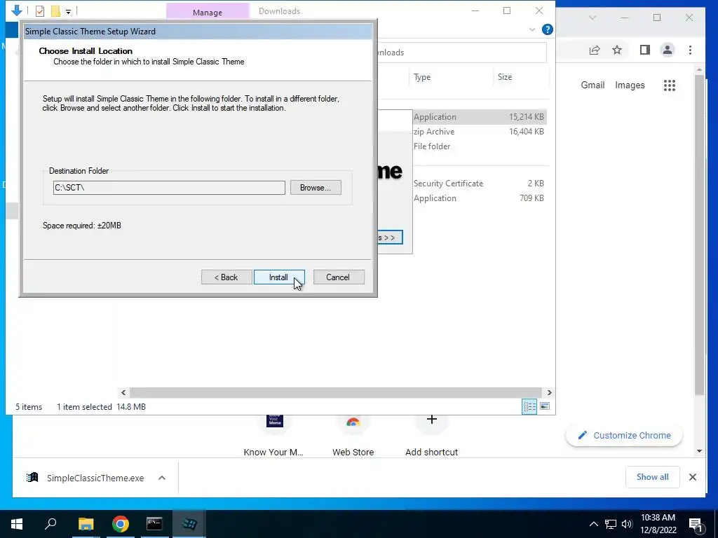The image size is (718, 538).
Task: Open the Windows Start menu
Action: click(x=17, y=524)
